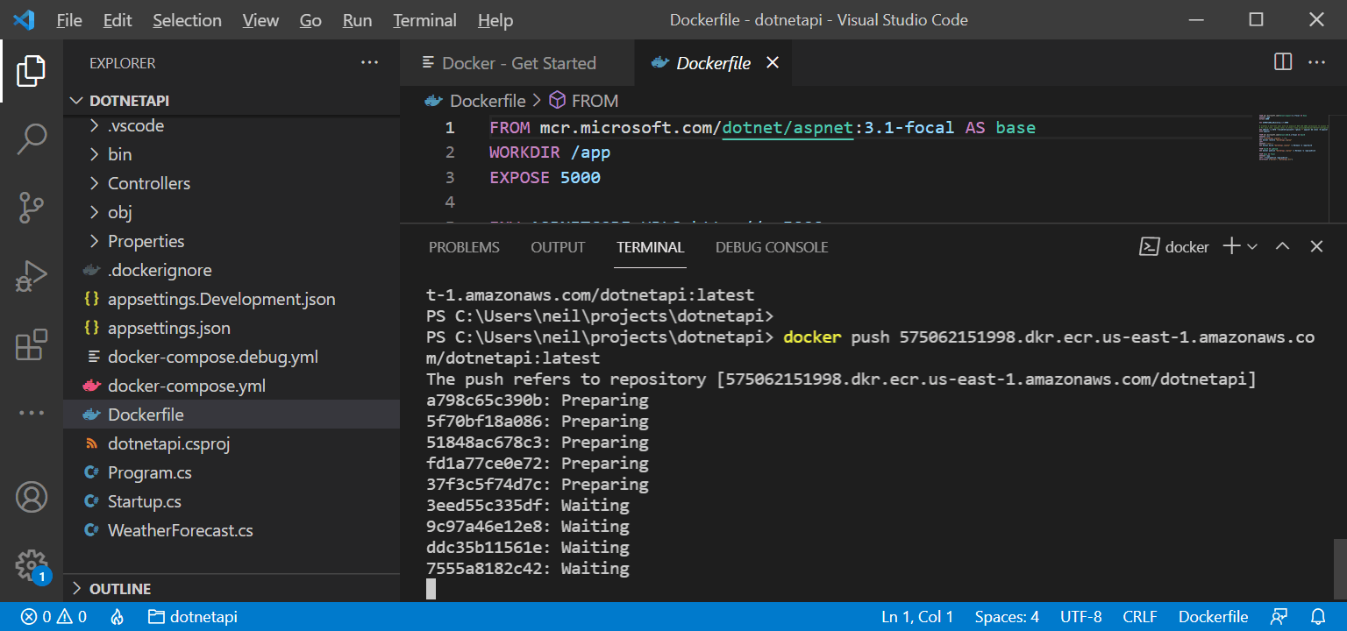Open the Run and Debug view
This screenshot has width=1347, height=631.
click(32, 277)
